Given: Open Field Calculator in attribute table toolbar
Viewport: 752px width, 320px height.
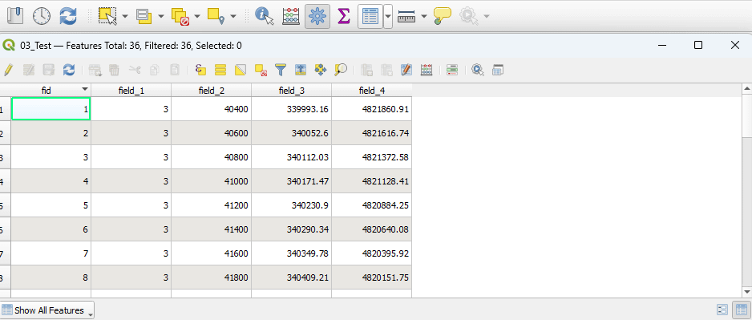Looking at the screenshot, I should (x=427, y=70).
